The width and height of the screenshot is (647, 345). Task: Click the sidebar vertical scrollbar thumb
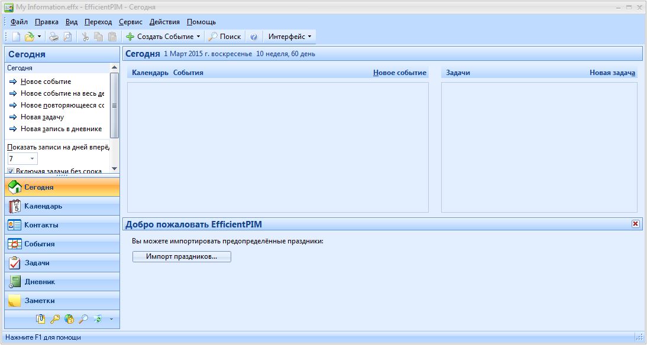(x=114, y=106)
